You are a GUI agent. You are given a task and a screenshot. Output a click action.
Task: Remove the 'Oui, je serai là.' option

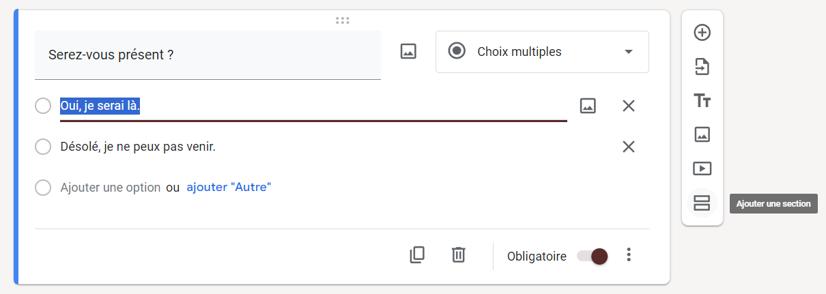click(x=629, y=106)
